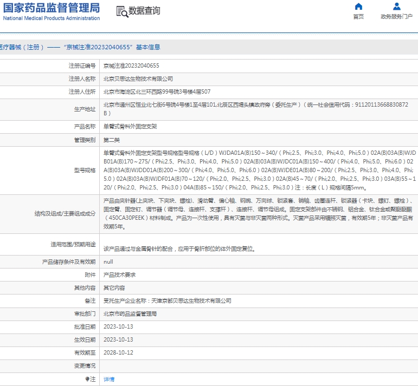Click the 其它内容 value
Viewport: 418px width, 386px height.
(114, 288)
